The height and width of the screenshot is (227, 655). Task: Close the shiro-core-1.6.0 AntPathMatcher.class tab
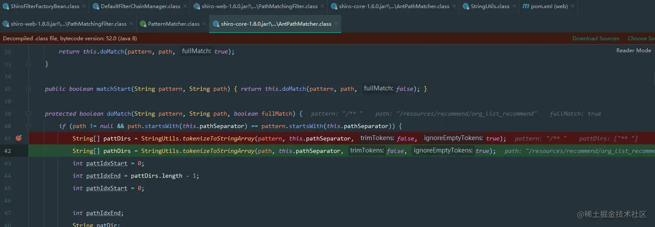tap(454, 6)
